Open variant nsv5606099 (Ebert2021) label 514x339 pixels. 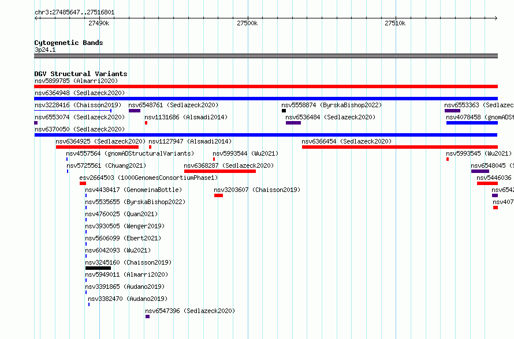[123, 238]
